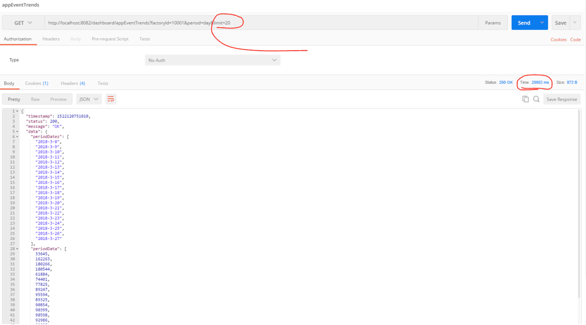This screenshot has width=586, height=325.
Task: Select the Preview response view
Action: point(59,99)
